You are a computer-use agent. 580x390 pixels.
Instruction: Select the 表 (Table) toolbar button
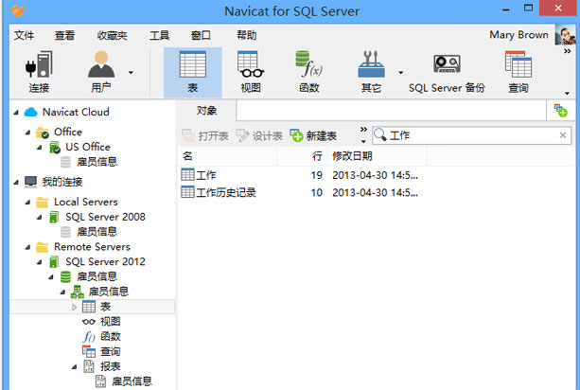(x=192, y=73)
